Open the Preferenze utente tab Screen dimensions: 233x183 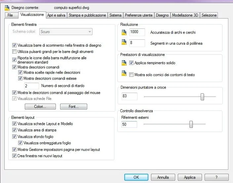click(138, 15)
